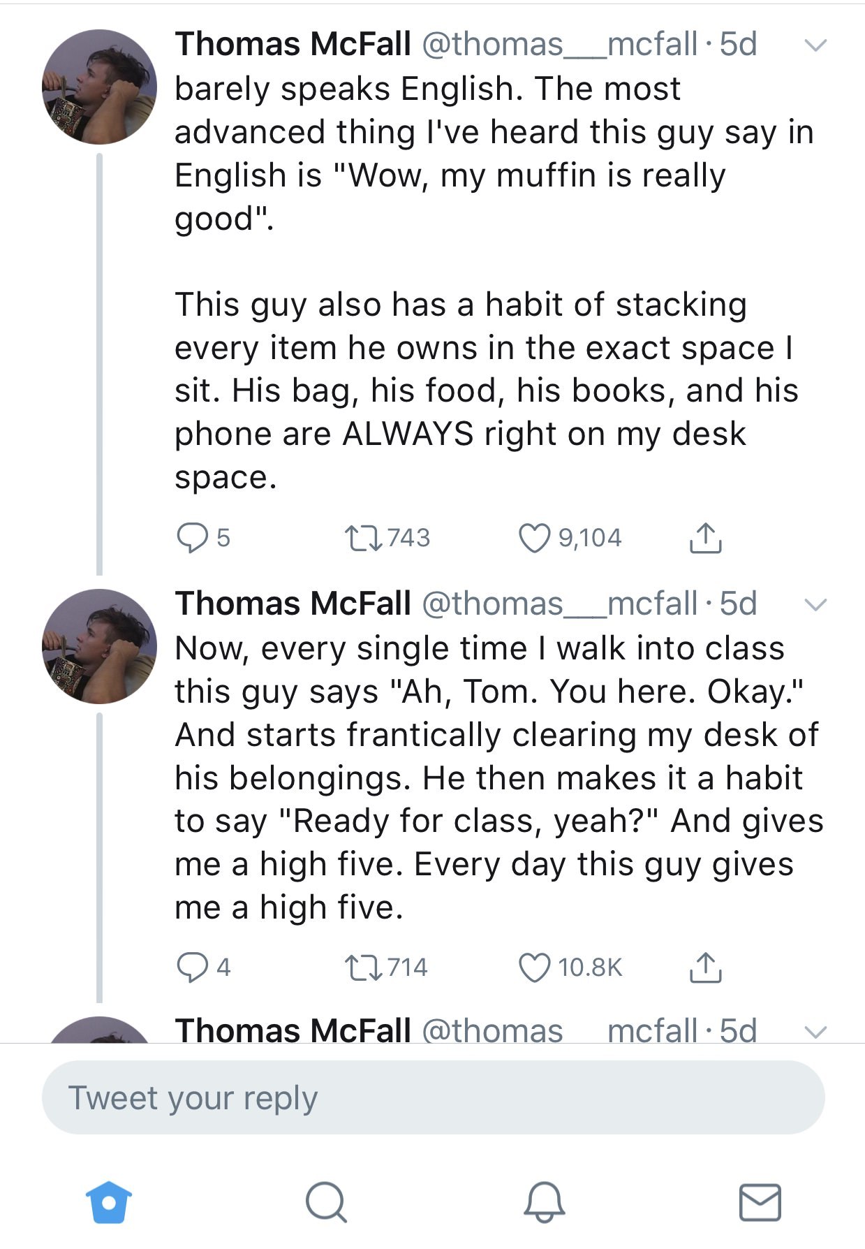This screenshot has width=865, height=1249.
Task: Open Thomas McFall avatar on first tweet
Action: pos(100,87)
